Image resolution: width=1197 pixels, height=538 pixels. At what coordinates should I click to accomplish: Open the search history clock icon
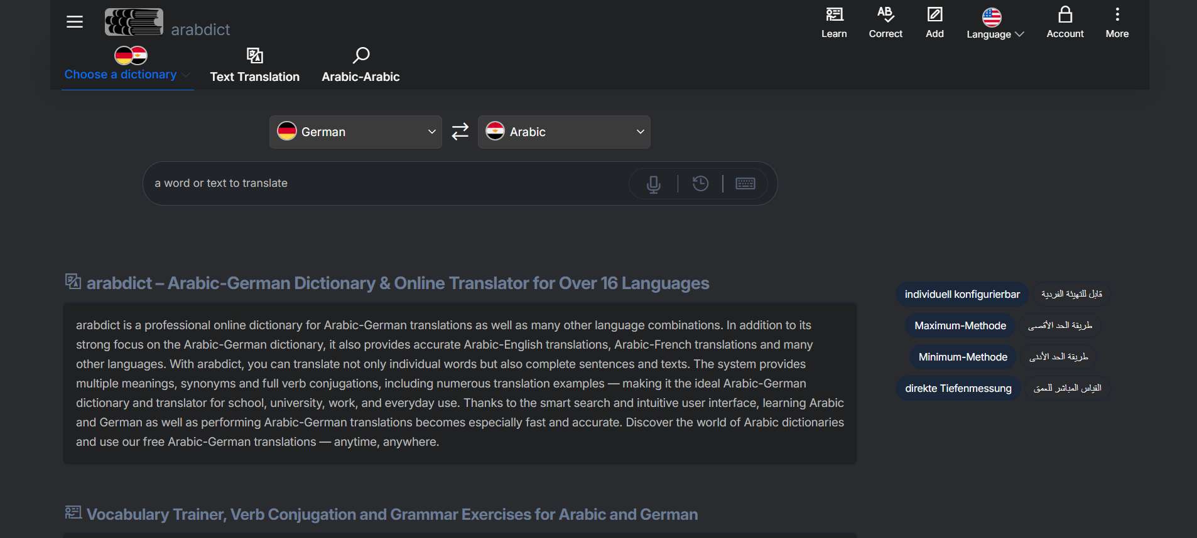pos(700,183)
